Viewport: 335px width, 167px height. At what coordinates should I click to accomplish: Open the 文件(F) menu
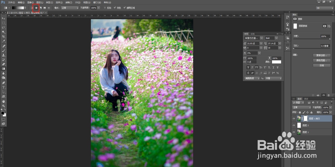(11, 2)
